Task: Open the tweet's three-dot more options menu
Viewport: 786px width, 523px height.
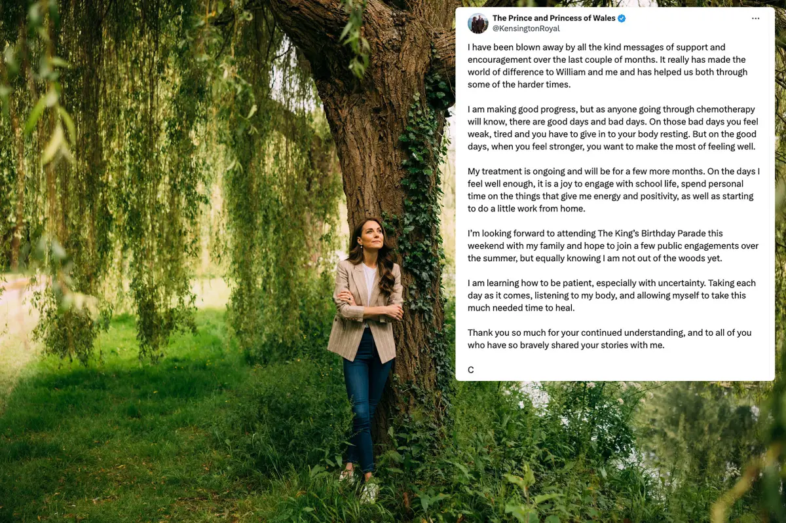Action: click(x=755, y=18)
